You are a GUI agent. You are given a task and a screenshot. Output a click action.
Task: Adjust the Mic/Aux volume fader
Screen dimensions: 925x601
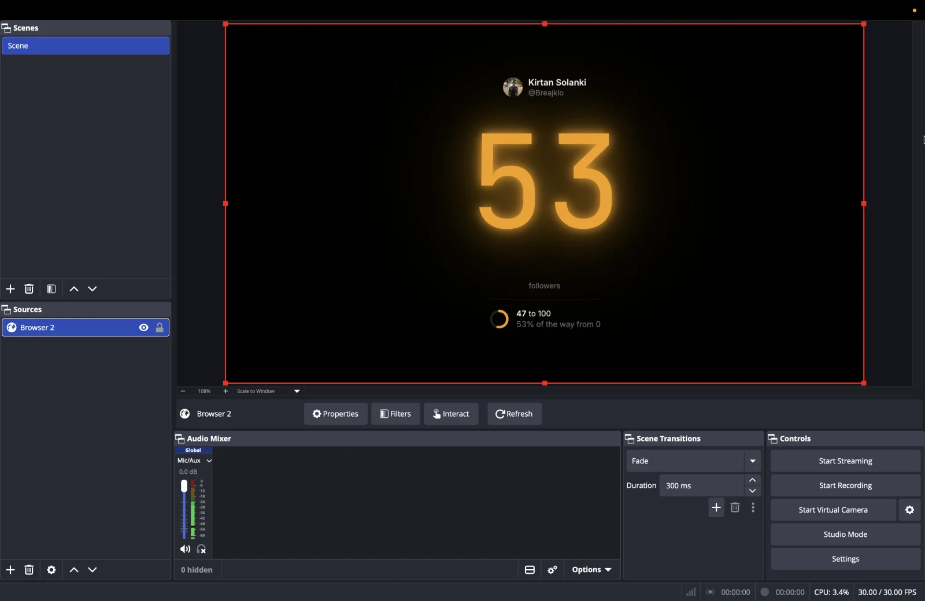pyautogui.click(x=184, y=486)
